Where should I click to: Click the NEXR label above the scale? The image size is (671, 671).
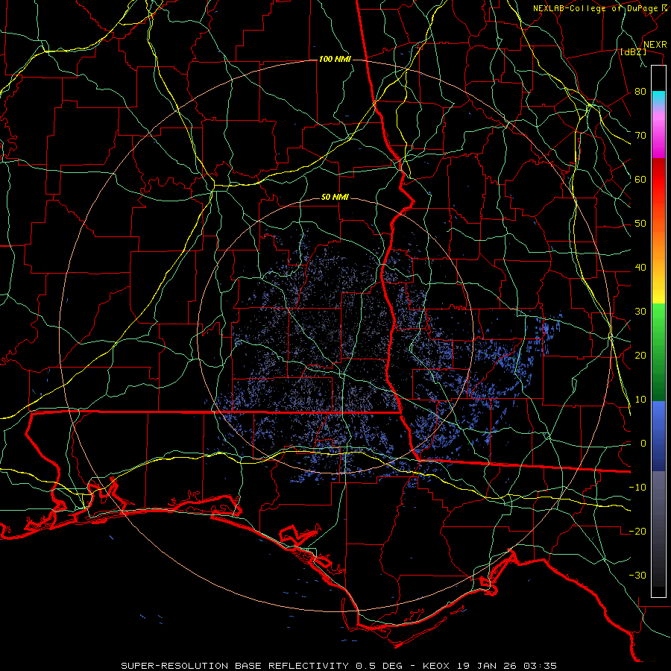pyautogui.click(x=655, y=45)
